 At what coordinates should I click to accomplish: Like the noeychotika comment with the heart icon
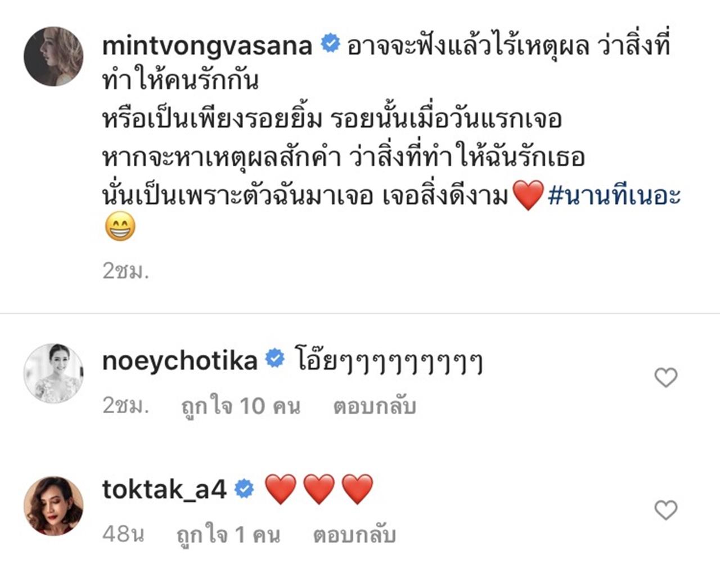point(665,377)
